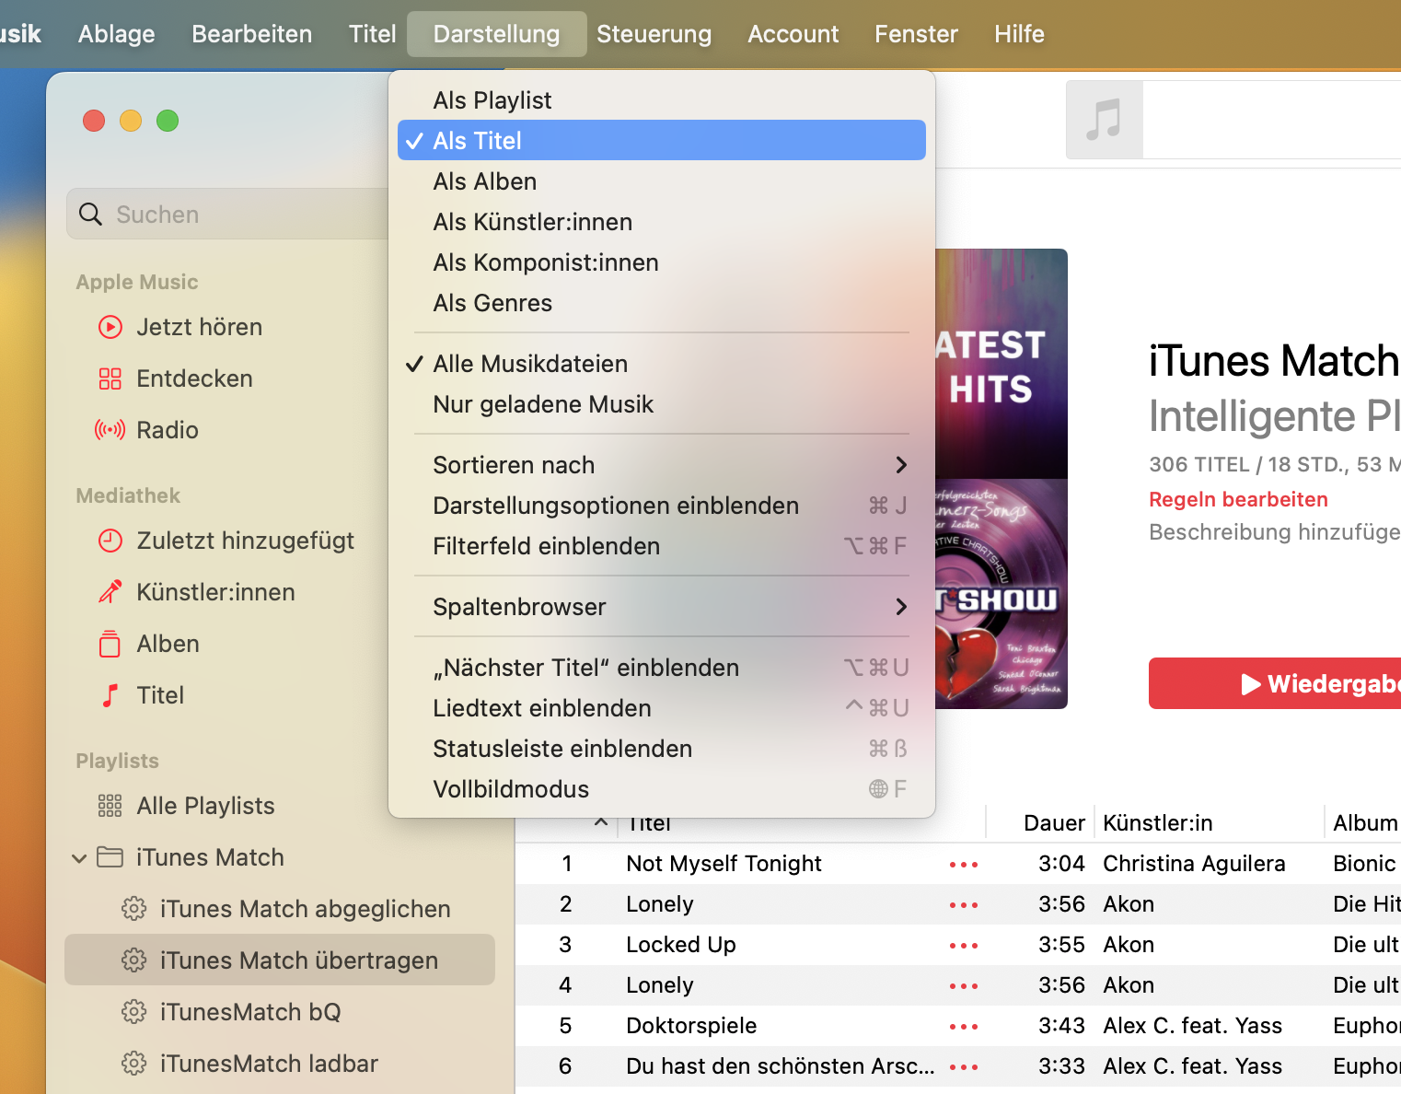
Task: Click the Titel music note icon
Action: click(110, 695)
